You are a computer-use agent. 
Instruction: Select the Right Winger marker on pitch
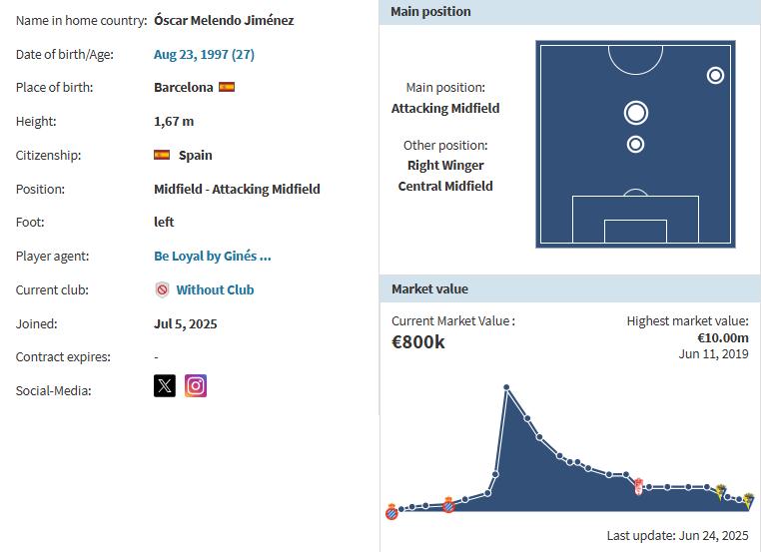coord(715,75)
